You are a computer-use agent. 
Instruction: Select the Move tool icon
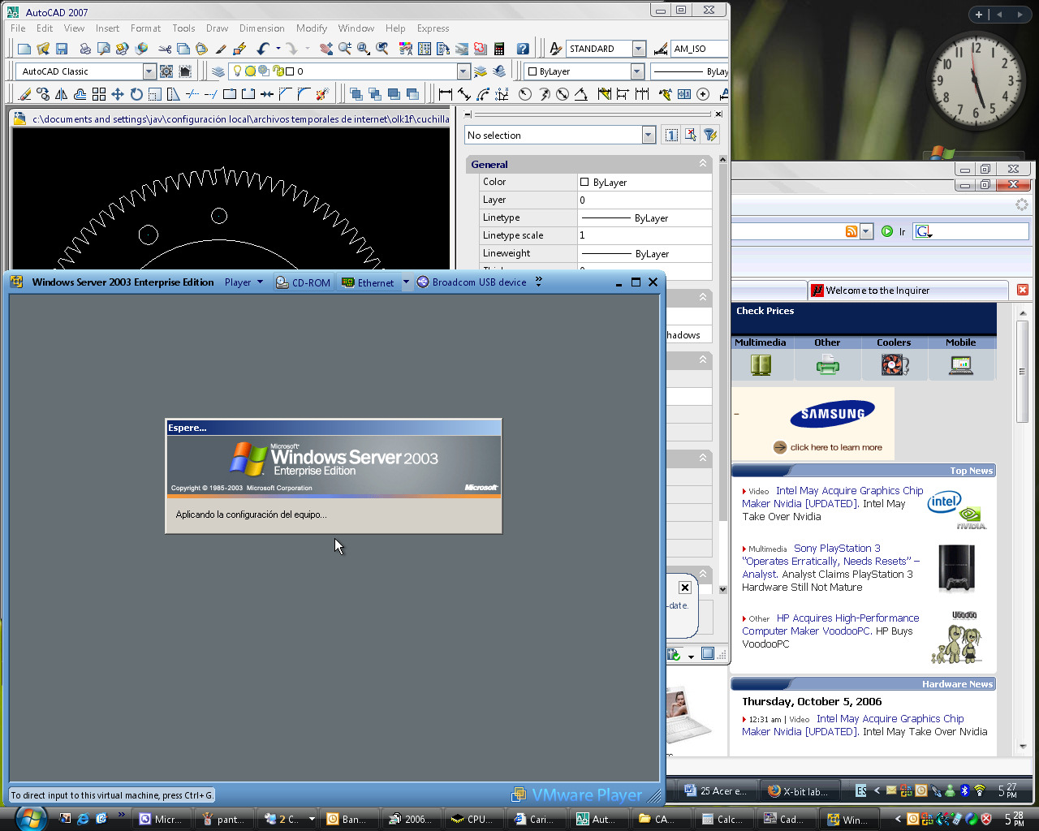click(118, 95)
